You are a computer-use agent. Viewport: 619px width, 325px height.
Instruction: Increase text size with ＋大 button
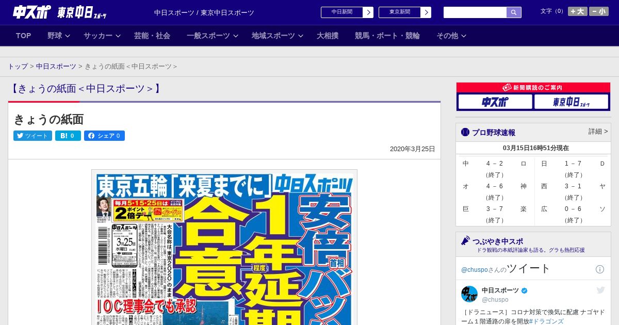[x=578, y=11]
